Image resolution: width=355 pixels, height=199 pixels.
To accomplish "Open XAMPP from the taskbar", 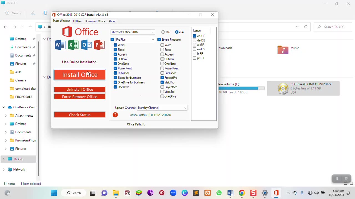I will [207, 193].
